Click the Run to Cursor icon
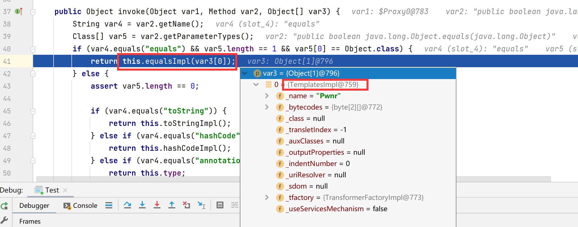Image resolution: width=578 pixels, height=227 pixels. tap(202, 205)
